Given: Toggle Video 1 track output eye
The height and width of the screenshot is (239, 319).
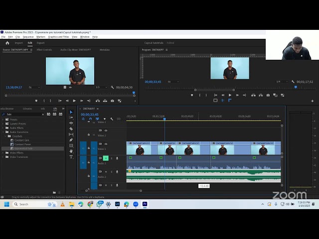Looking at the screenshot, I should click(x=106, y=144).
